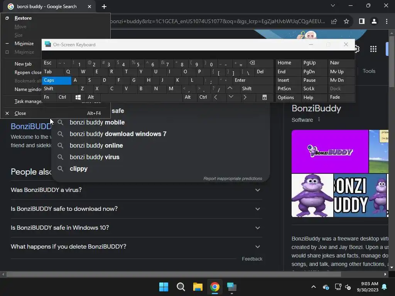Image resolution: width=395 pixels, height=296 pixels.
Task: Click the page vertical scrollbar thumb
Action: click(x=392, y=62)
